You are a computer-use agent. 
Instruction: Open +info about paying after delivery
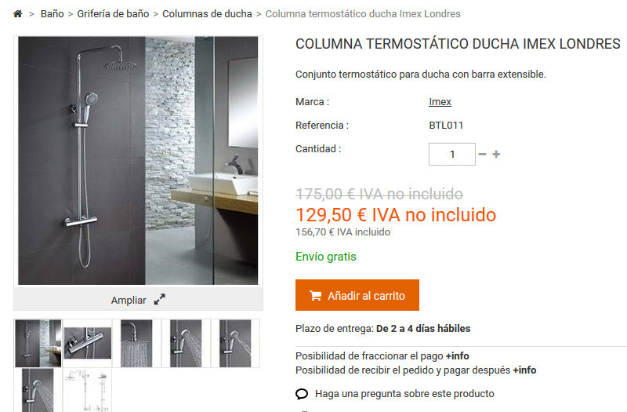(524, 370)
